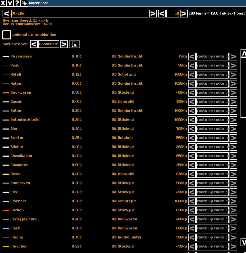Click next arrow right of Straße selector
246x253 pixels.
[153, 14]
